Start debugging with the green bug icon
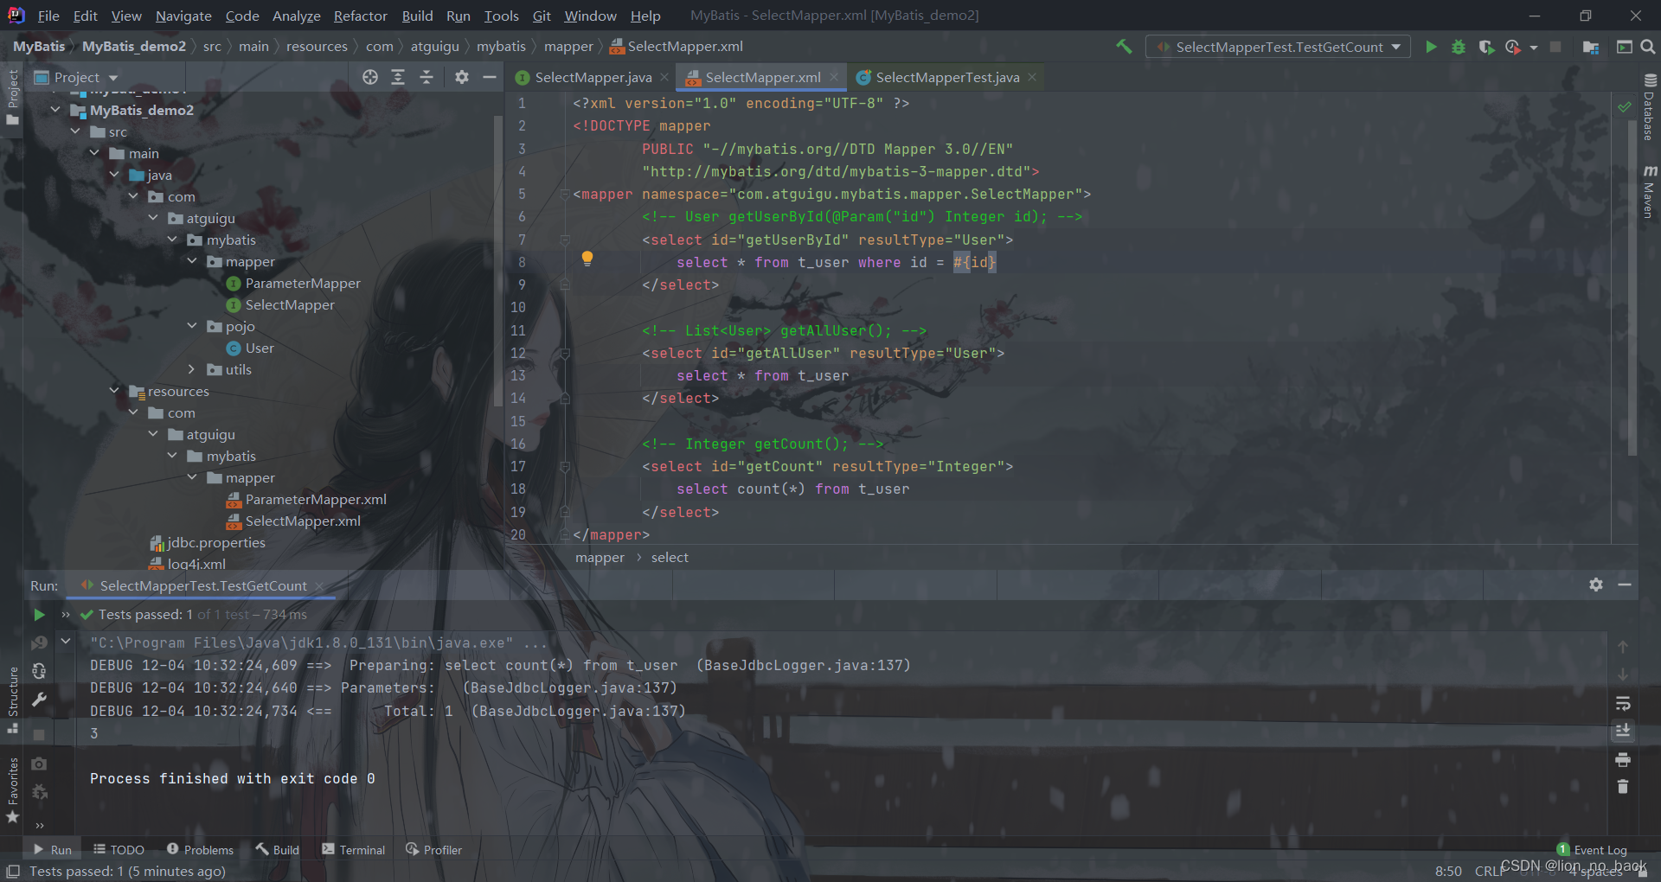This screenshot has height=882, width=1661. (1459, 47)
